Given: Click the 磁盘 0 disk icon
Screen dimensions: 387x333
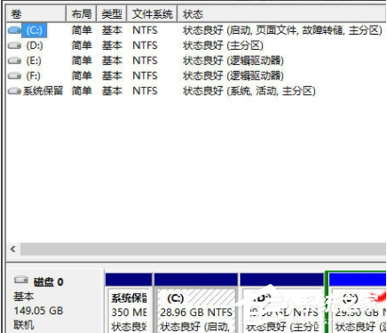Looking at the screenshot, I should tap(21, 280).
